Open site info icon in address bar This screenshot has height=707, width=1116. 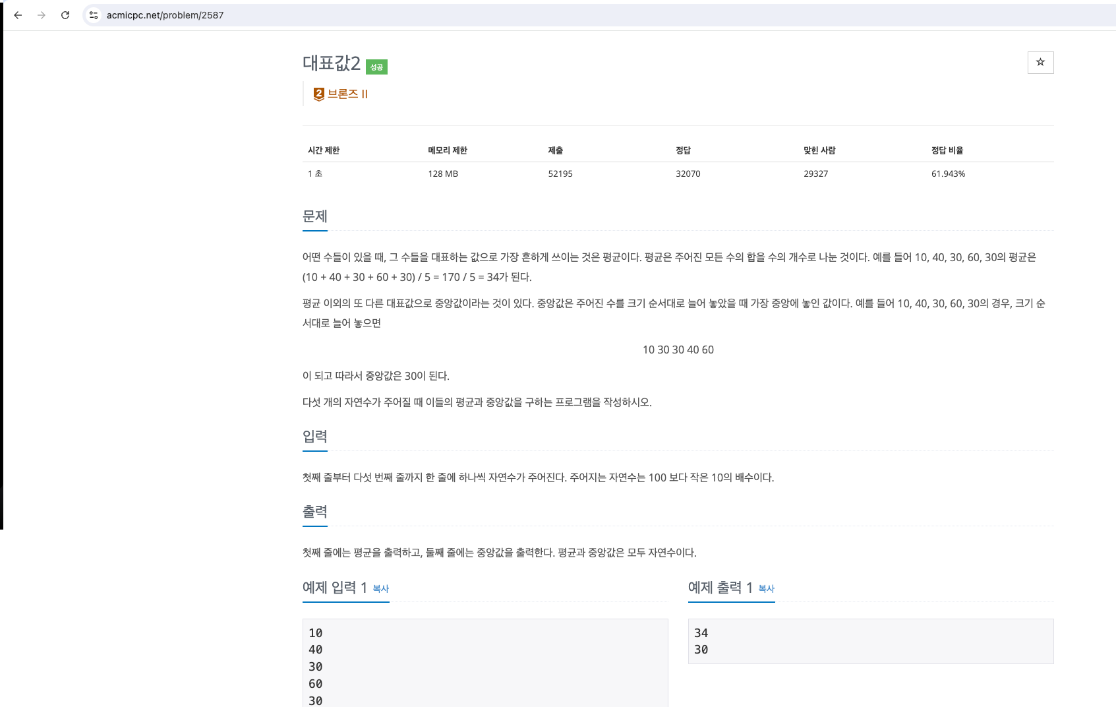(x=94, y=15)
